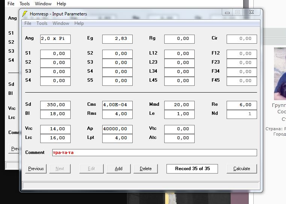The height and width of the screenshot is (204, 286).
Task: Click the Edit button
Action: click(91, 169)
